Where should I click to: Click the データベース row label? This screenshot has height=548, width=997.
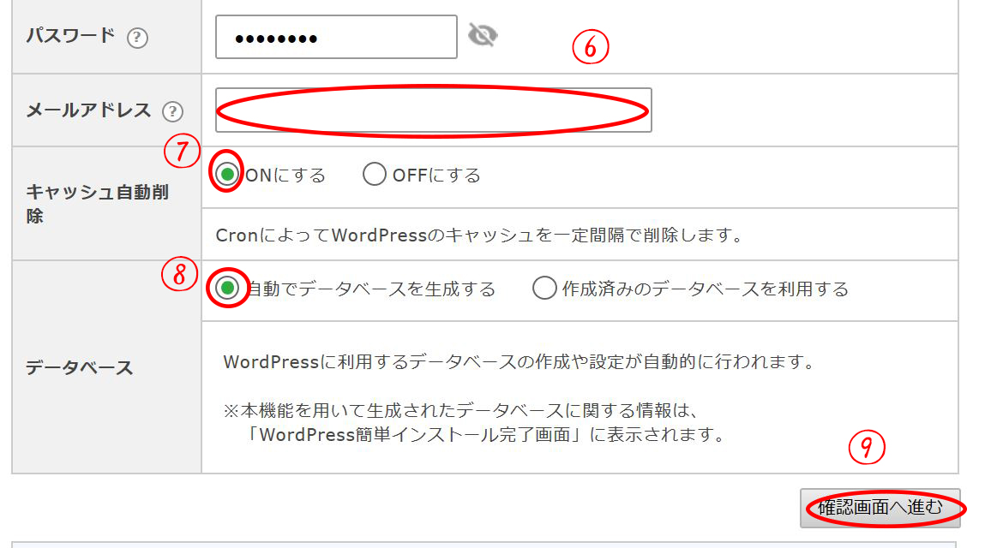[80, 367]
